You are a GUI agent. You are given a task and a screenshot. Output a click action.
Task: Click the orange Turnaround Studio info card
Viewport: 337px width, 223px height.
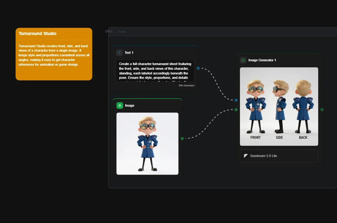54,59
